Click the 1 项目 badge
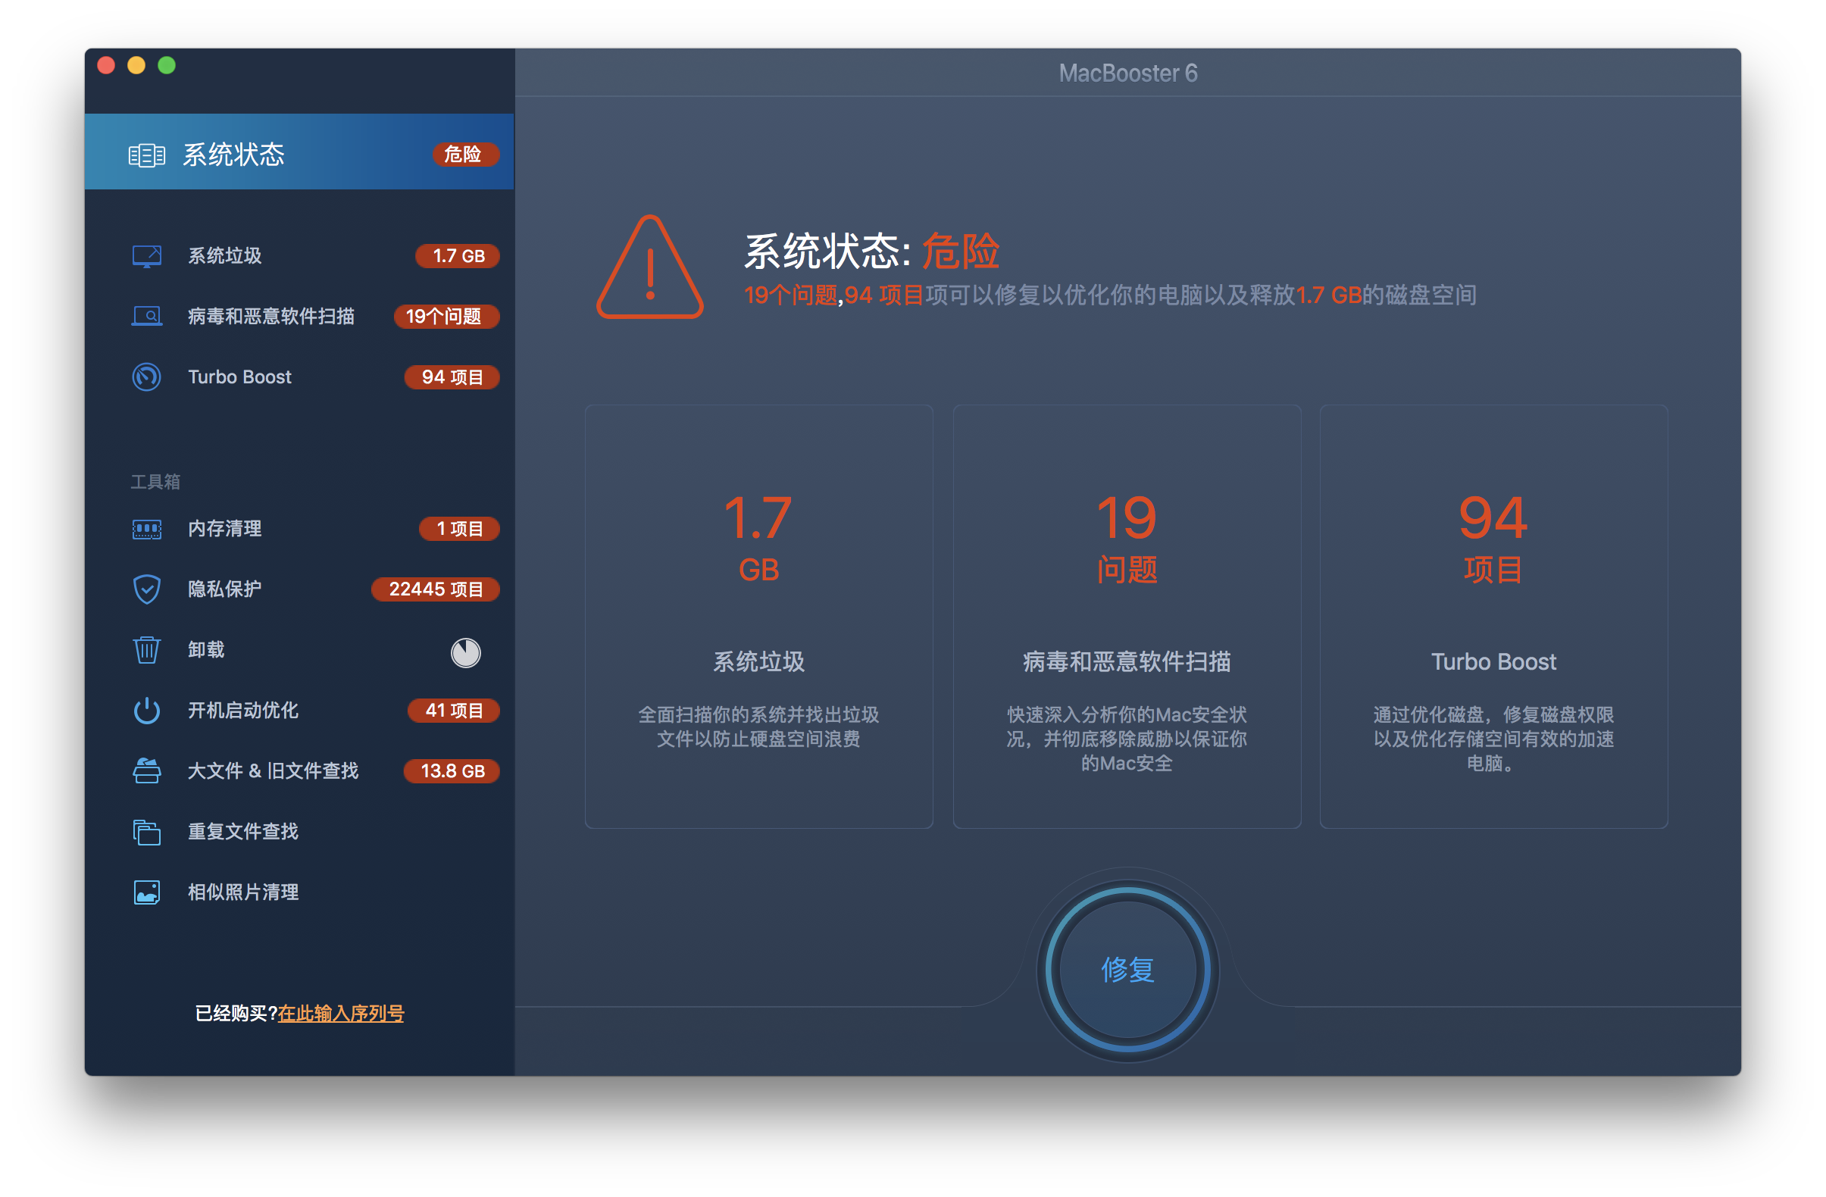Screen dimensions: 1826x1197 (460, 530)
